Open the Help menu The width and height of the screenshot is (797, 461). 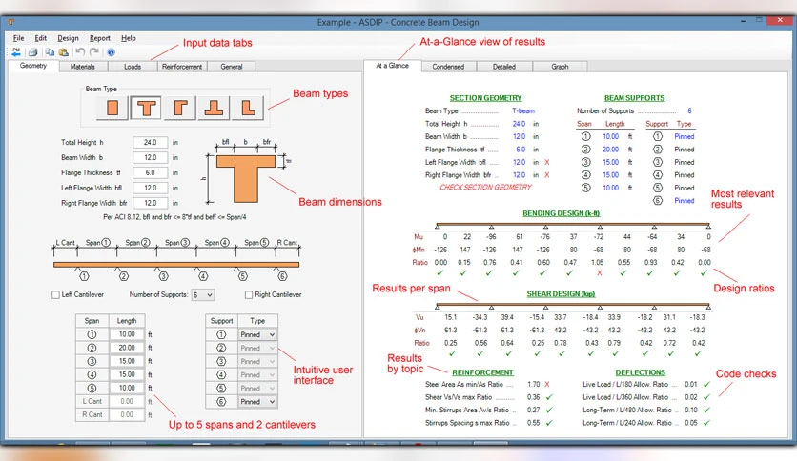[x=128, y=38]
